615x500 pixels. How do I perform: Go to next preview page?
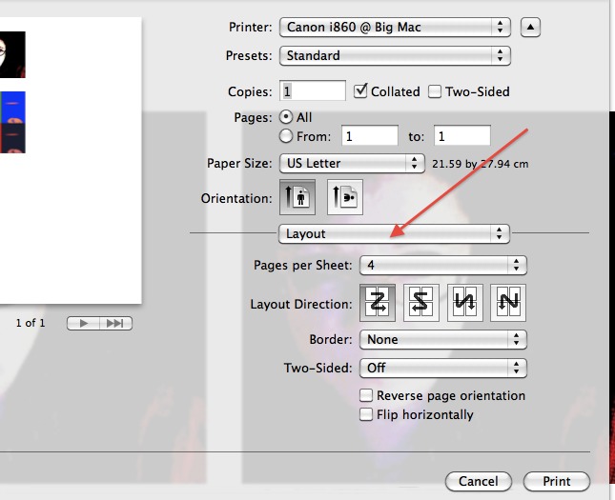pyautogui.click(x=83, y=323)
